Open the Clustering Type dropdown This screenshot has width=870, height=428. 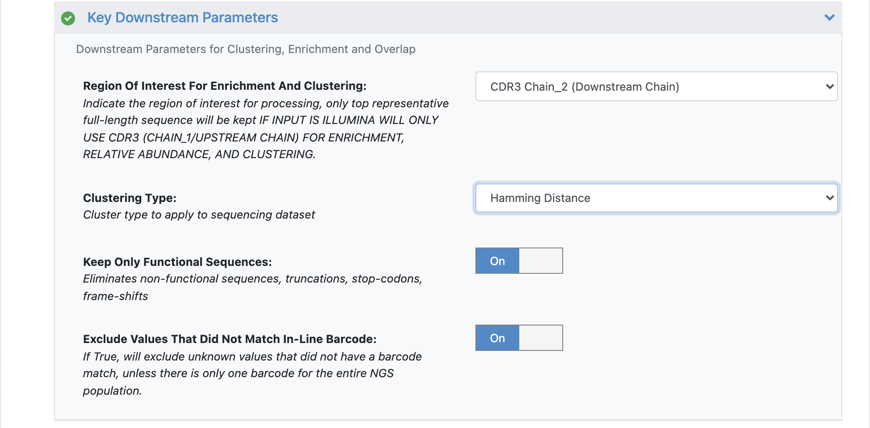(x=656, y=198)
